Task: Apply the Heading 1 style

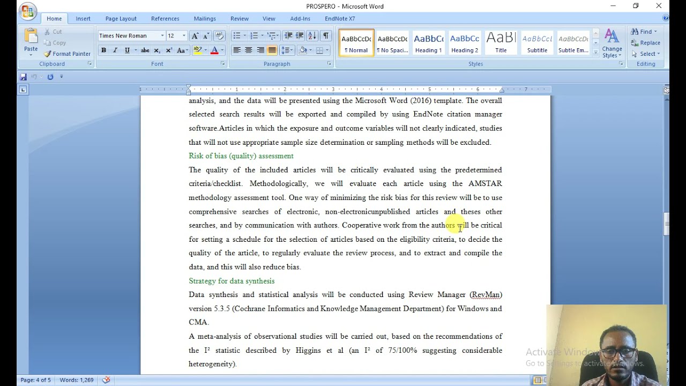Action: click(428, 43)
